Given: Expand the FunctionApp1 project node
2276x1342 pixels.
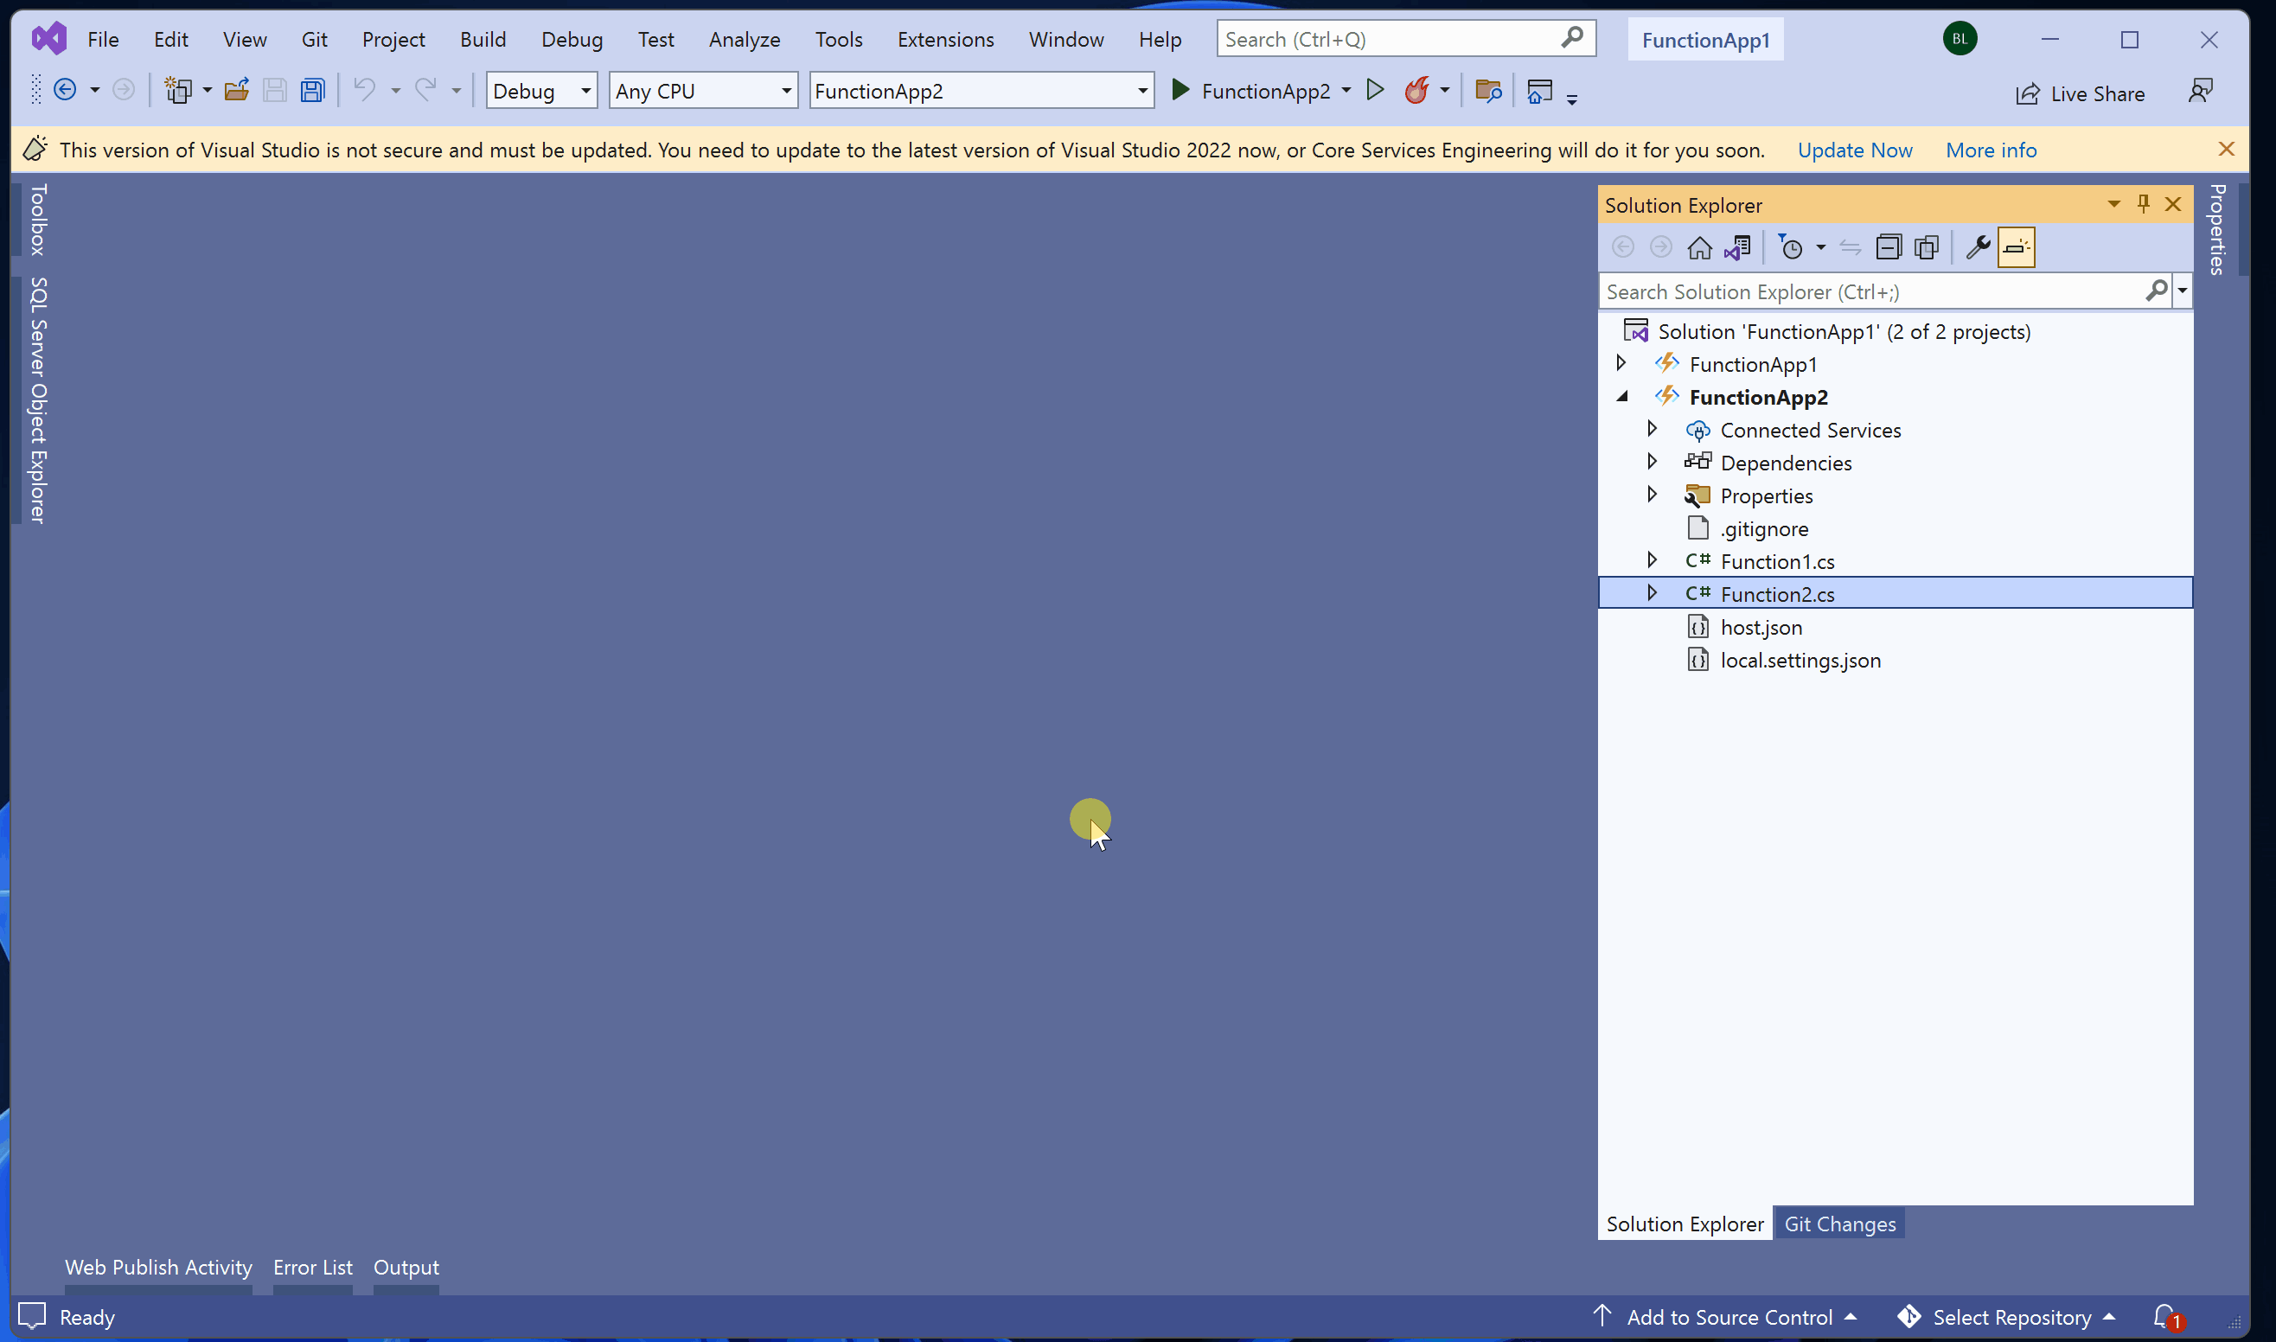Looking at the screenshot, I should (1621, 363).
